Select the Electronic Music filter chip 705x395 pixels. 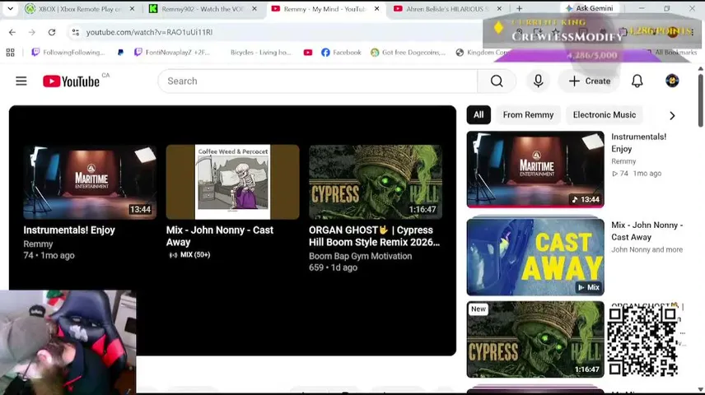[604, 115]
